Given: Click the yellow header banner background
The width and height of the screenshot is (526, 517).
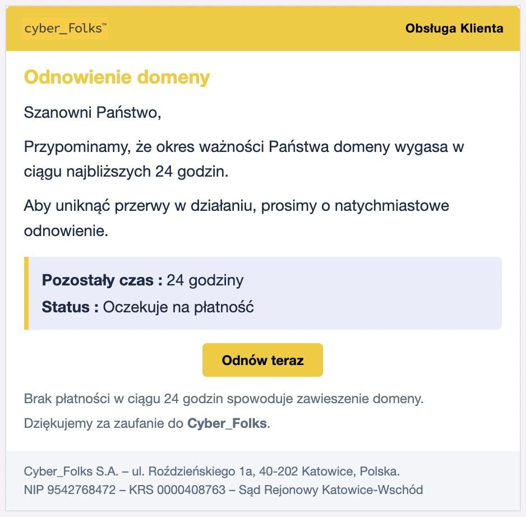Looking at the screenshot, I should point(255,29).
